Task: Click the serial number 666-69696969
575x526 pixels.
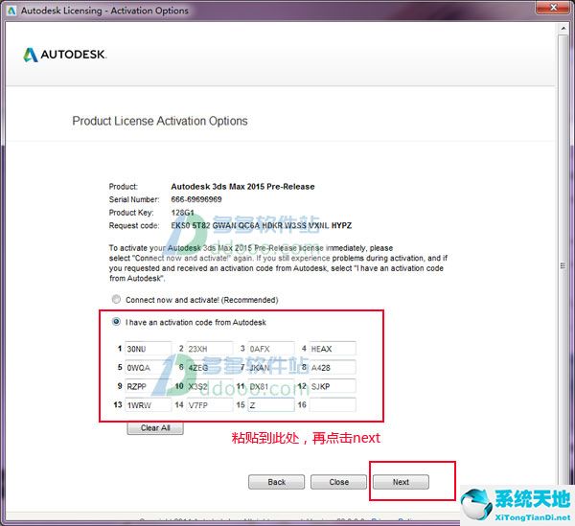Action: (x=196, y=199)
